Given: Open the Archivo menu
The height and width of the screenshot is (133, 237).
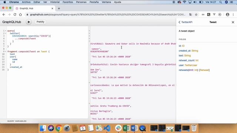Looking at the screenshot, I should 26,2.
